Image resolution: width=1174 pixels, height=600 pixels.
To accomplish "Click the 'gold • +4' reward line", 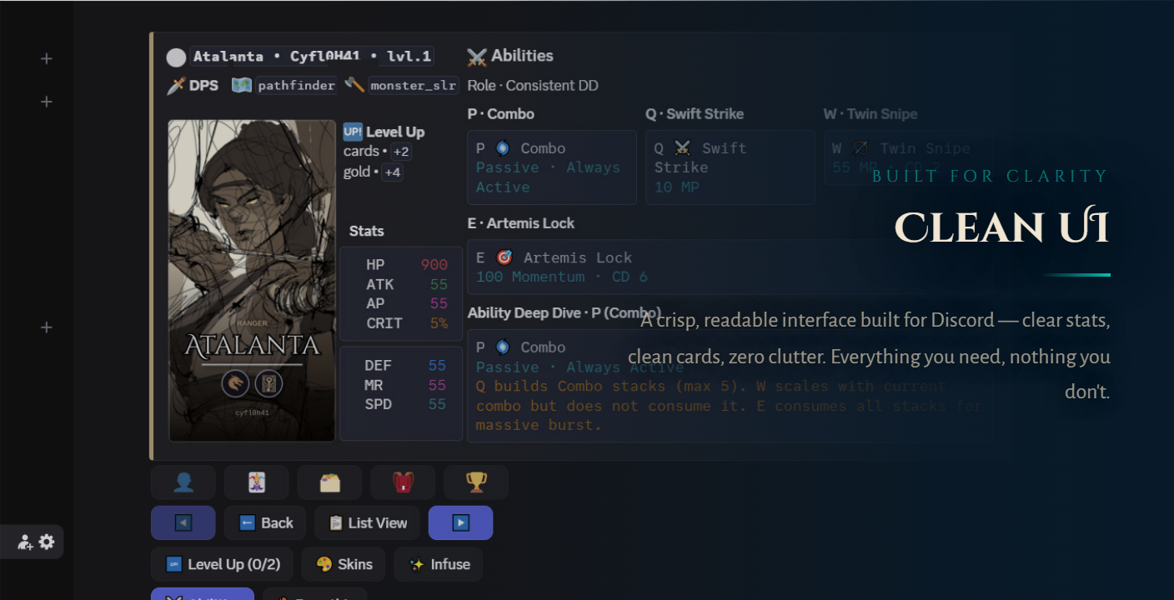I will [x=374, y=172].
